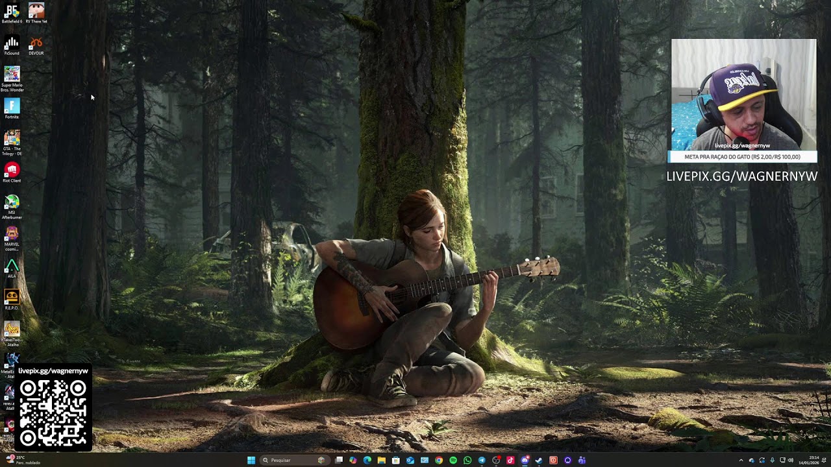Open Steam from the taskbar

(539, 461)
